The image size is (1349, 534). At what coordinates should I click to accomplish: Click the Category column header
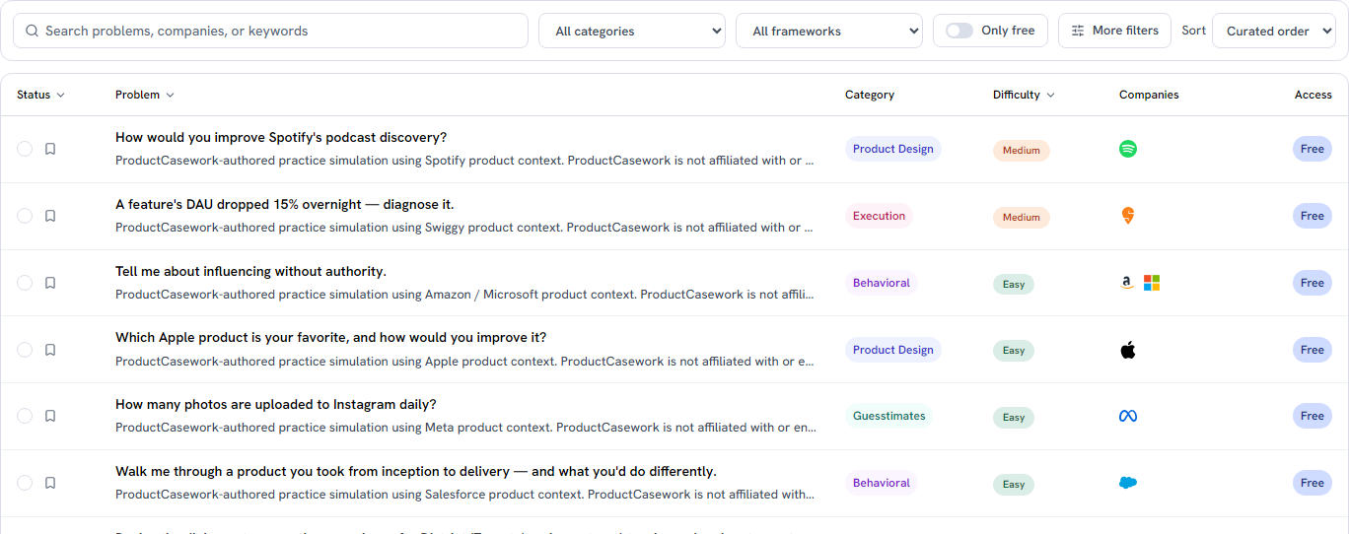pos(870,95)
